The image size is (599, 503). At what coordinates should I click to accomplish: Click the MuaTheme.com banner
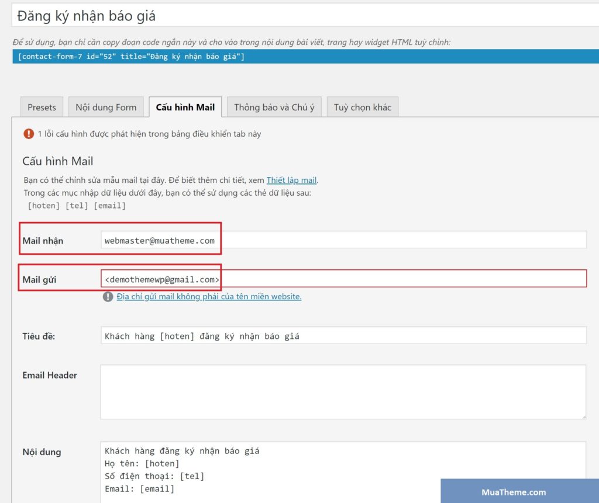tap(514, 492)
